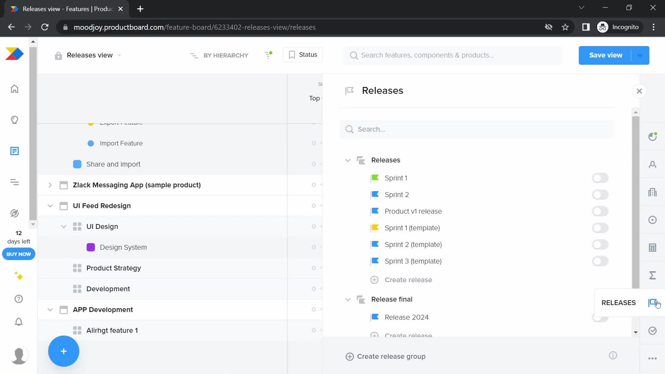This screenshot has height=374, width=665.
Task: Open BY HIERARCHY grouping menu
Action: [219, 55]
